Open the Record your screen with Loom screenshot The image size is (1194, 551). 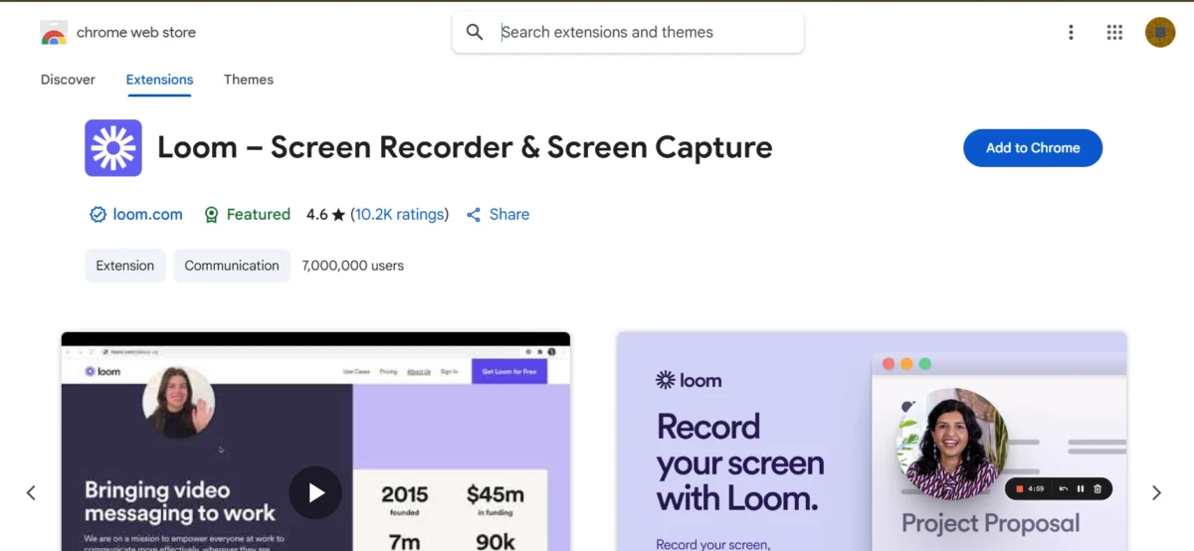pyautogui.click(x=872, y=442)
